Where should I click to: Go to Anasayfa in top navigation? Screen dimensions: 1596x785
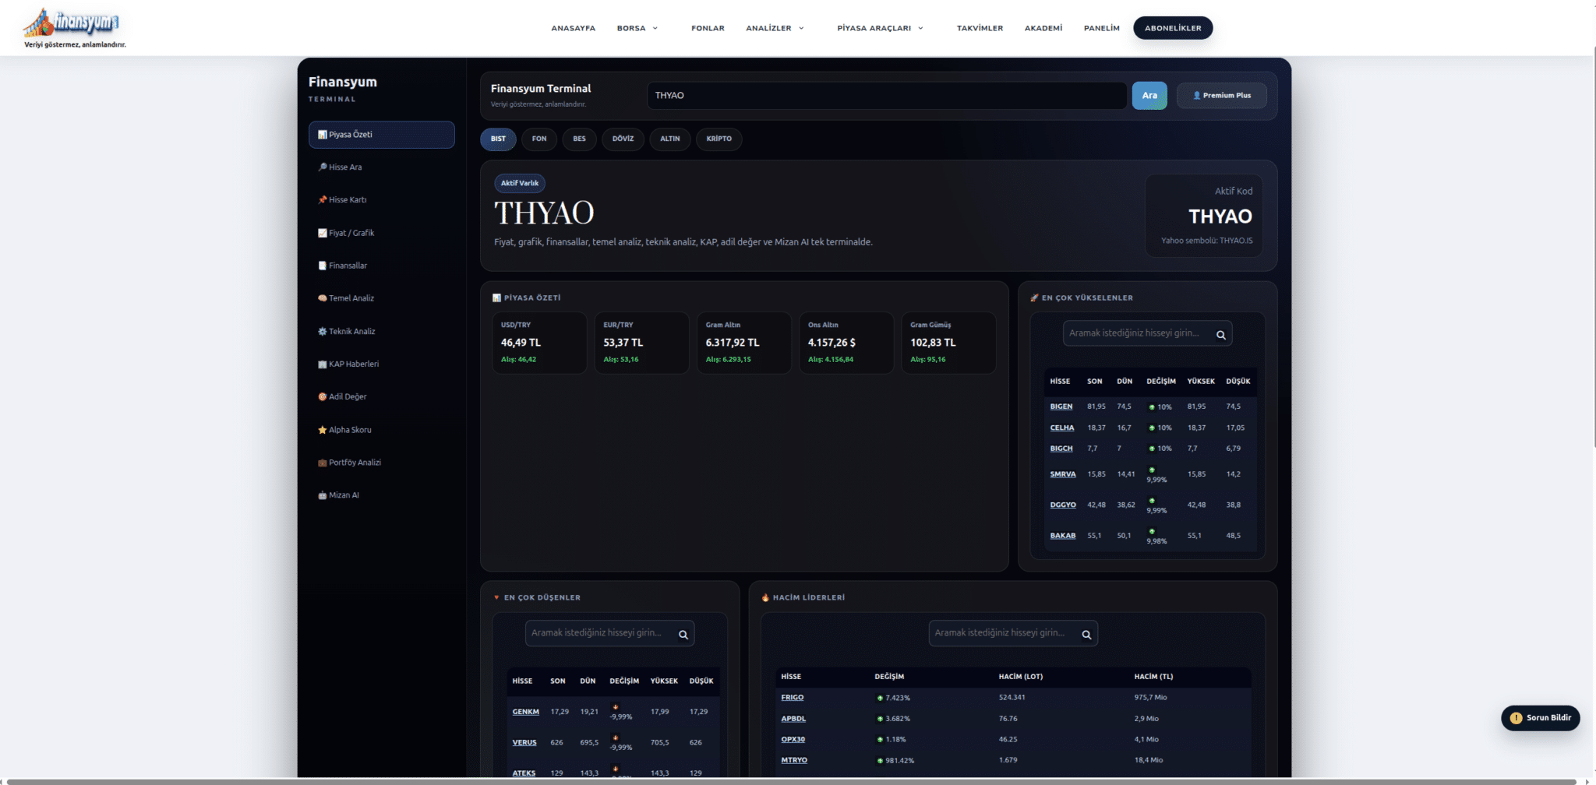coord(573,28)
